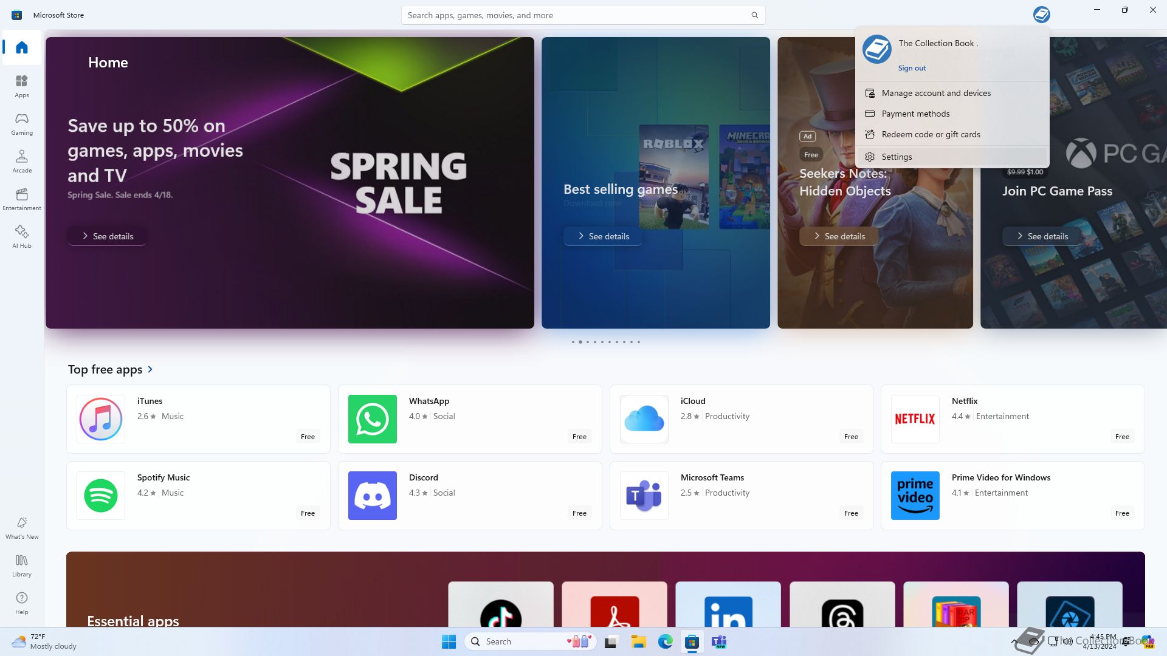Click the Prime Video for Windows title
1167x656 pixels.
tap(1001, 477)
